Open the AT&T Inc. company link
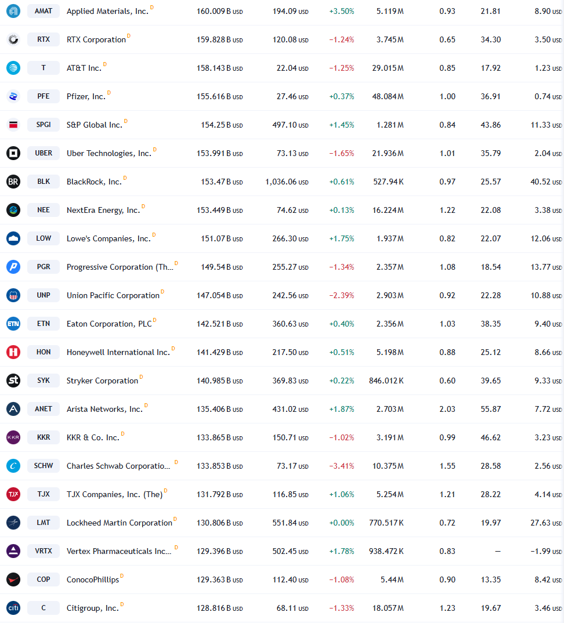The image size is (564, 623). (84, 68)
